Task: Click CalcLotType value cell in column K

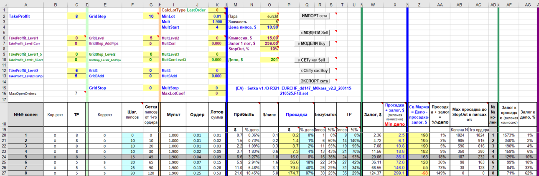Action: coord(217,10)
